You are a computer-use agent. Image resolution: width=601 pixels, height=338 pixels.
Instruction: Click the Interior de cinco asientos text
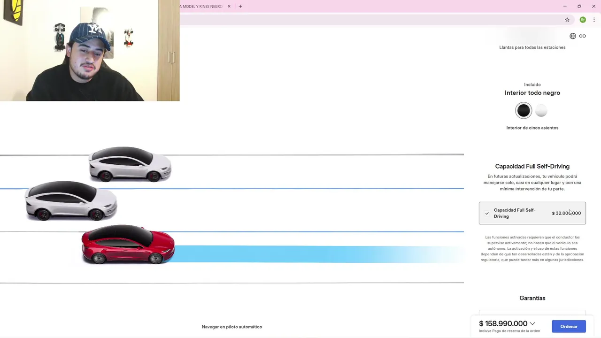coord(532,128)
